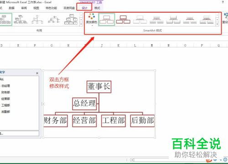Select the currently highlighted simple SmartArt style

[106, 20]
